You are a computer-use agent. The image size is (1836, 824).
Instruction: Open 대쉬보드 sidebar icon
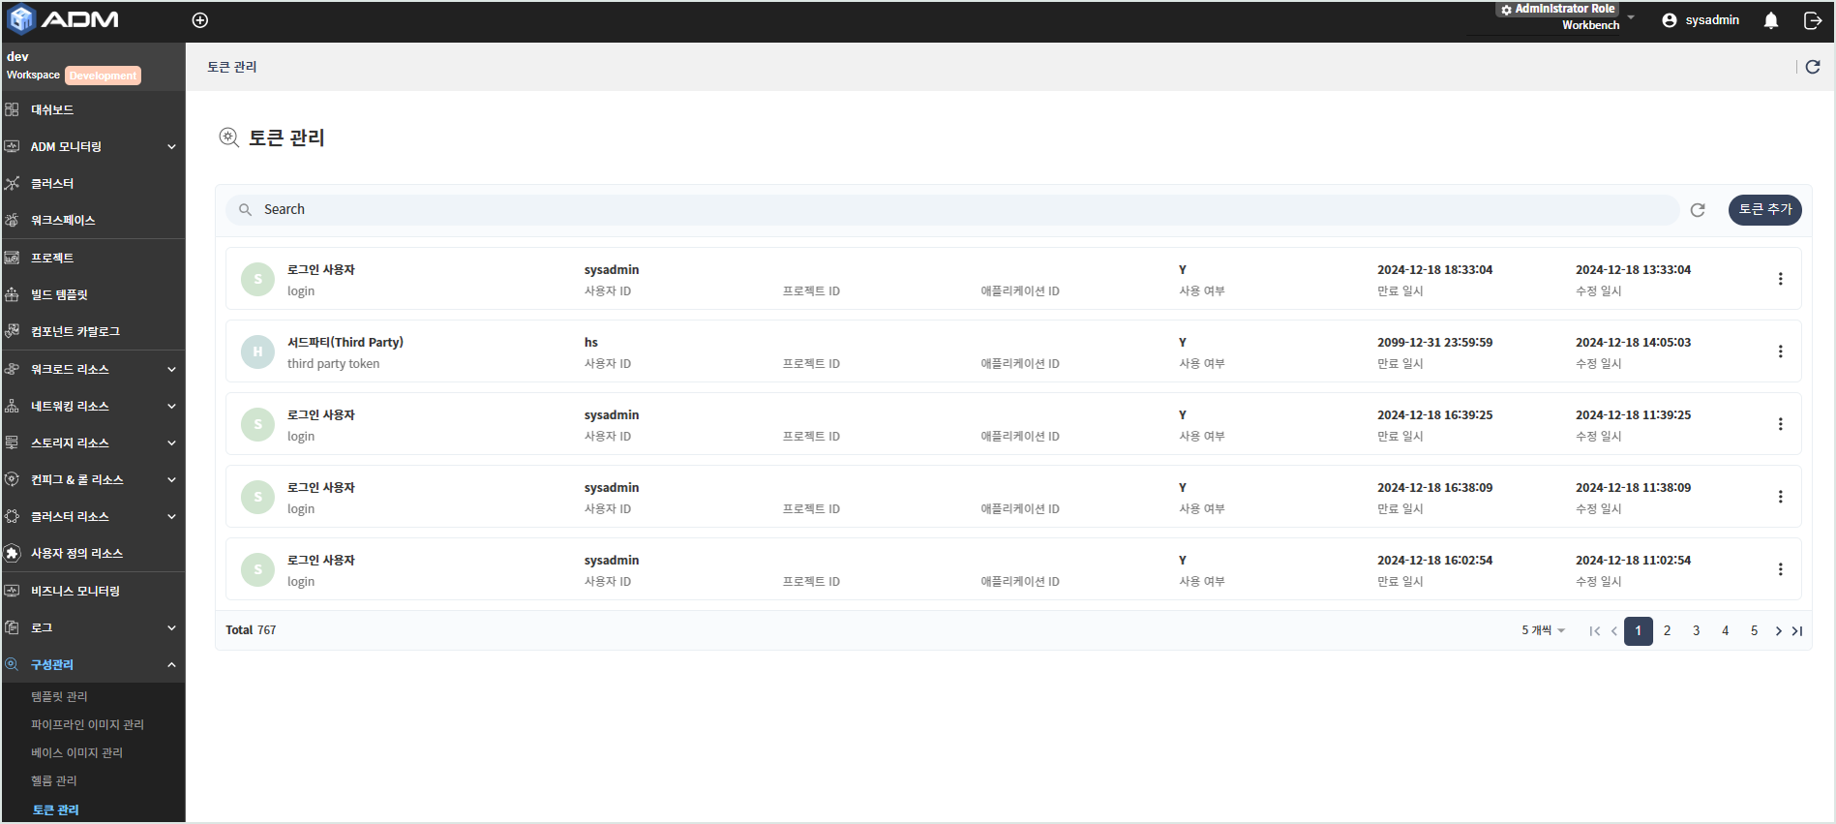12,109
